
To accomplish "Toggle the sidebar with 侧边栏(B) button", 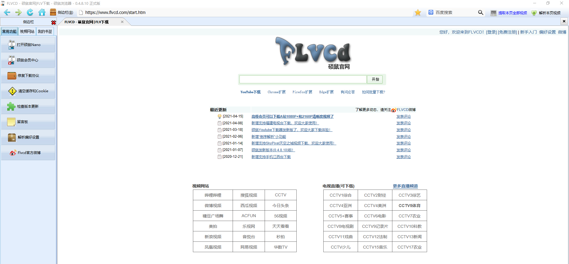I will (x=62, y=12).
